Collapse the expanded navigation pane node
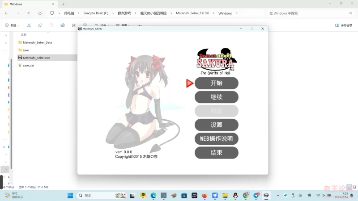 click(4, 147)
